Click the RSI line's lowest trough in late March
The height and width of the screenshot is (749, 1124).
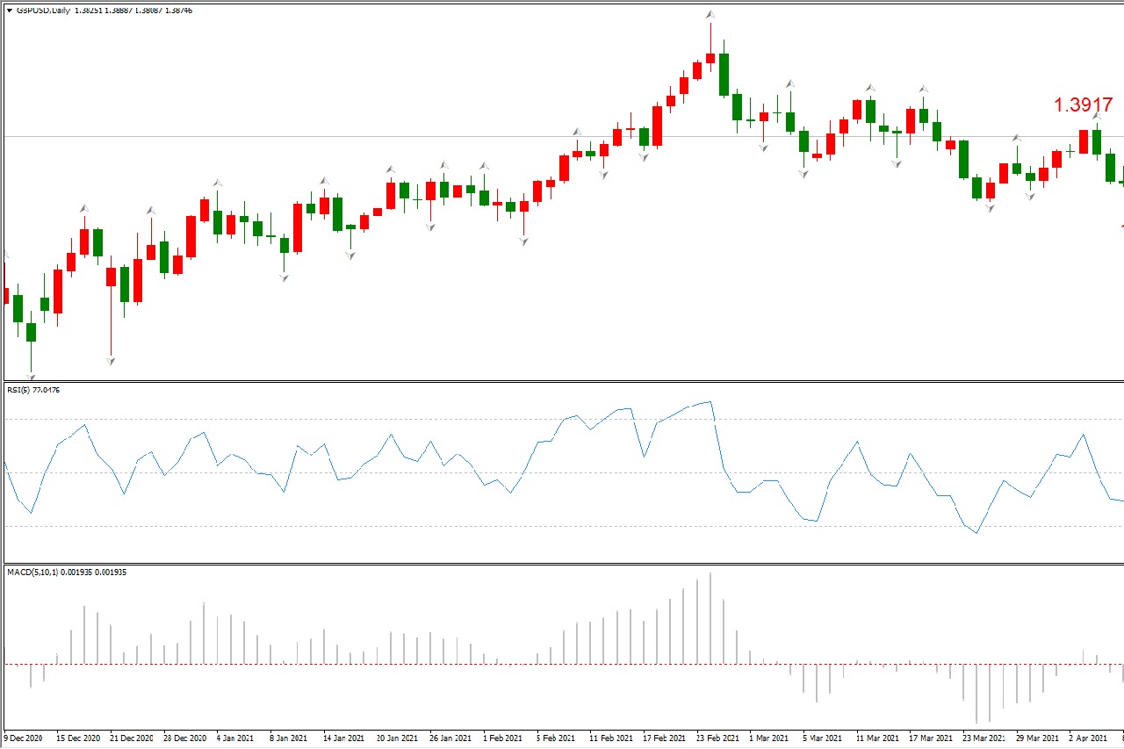coord(976,532)
